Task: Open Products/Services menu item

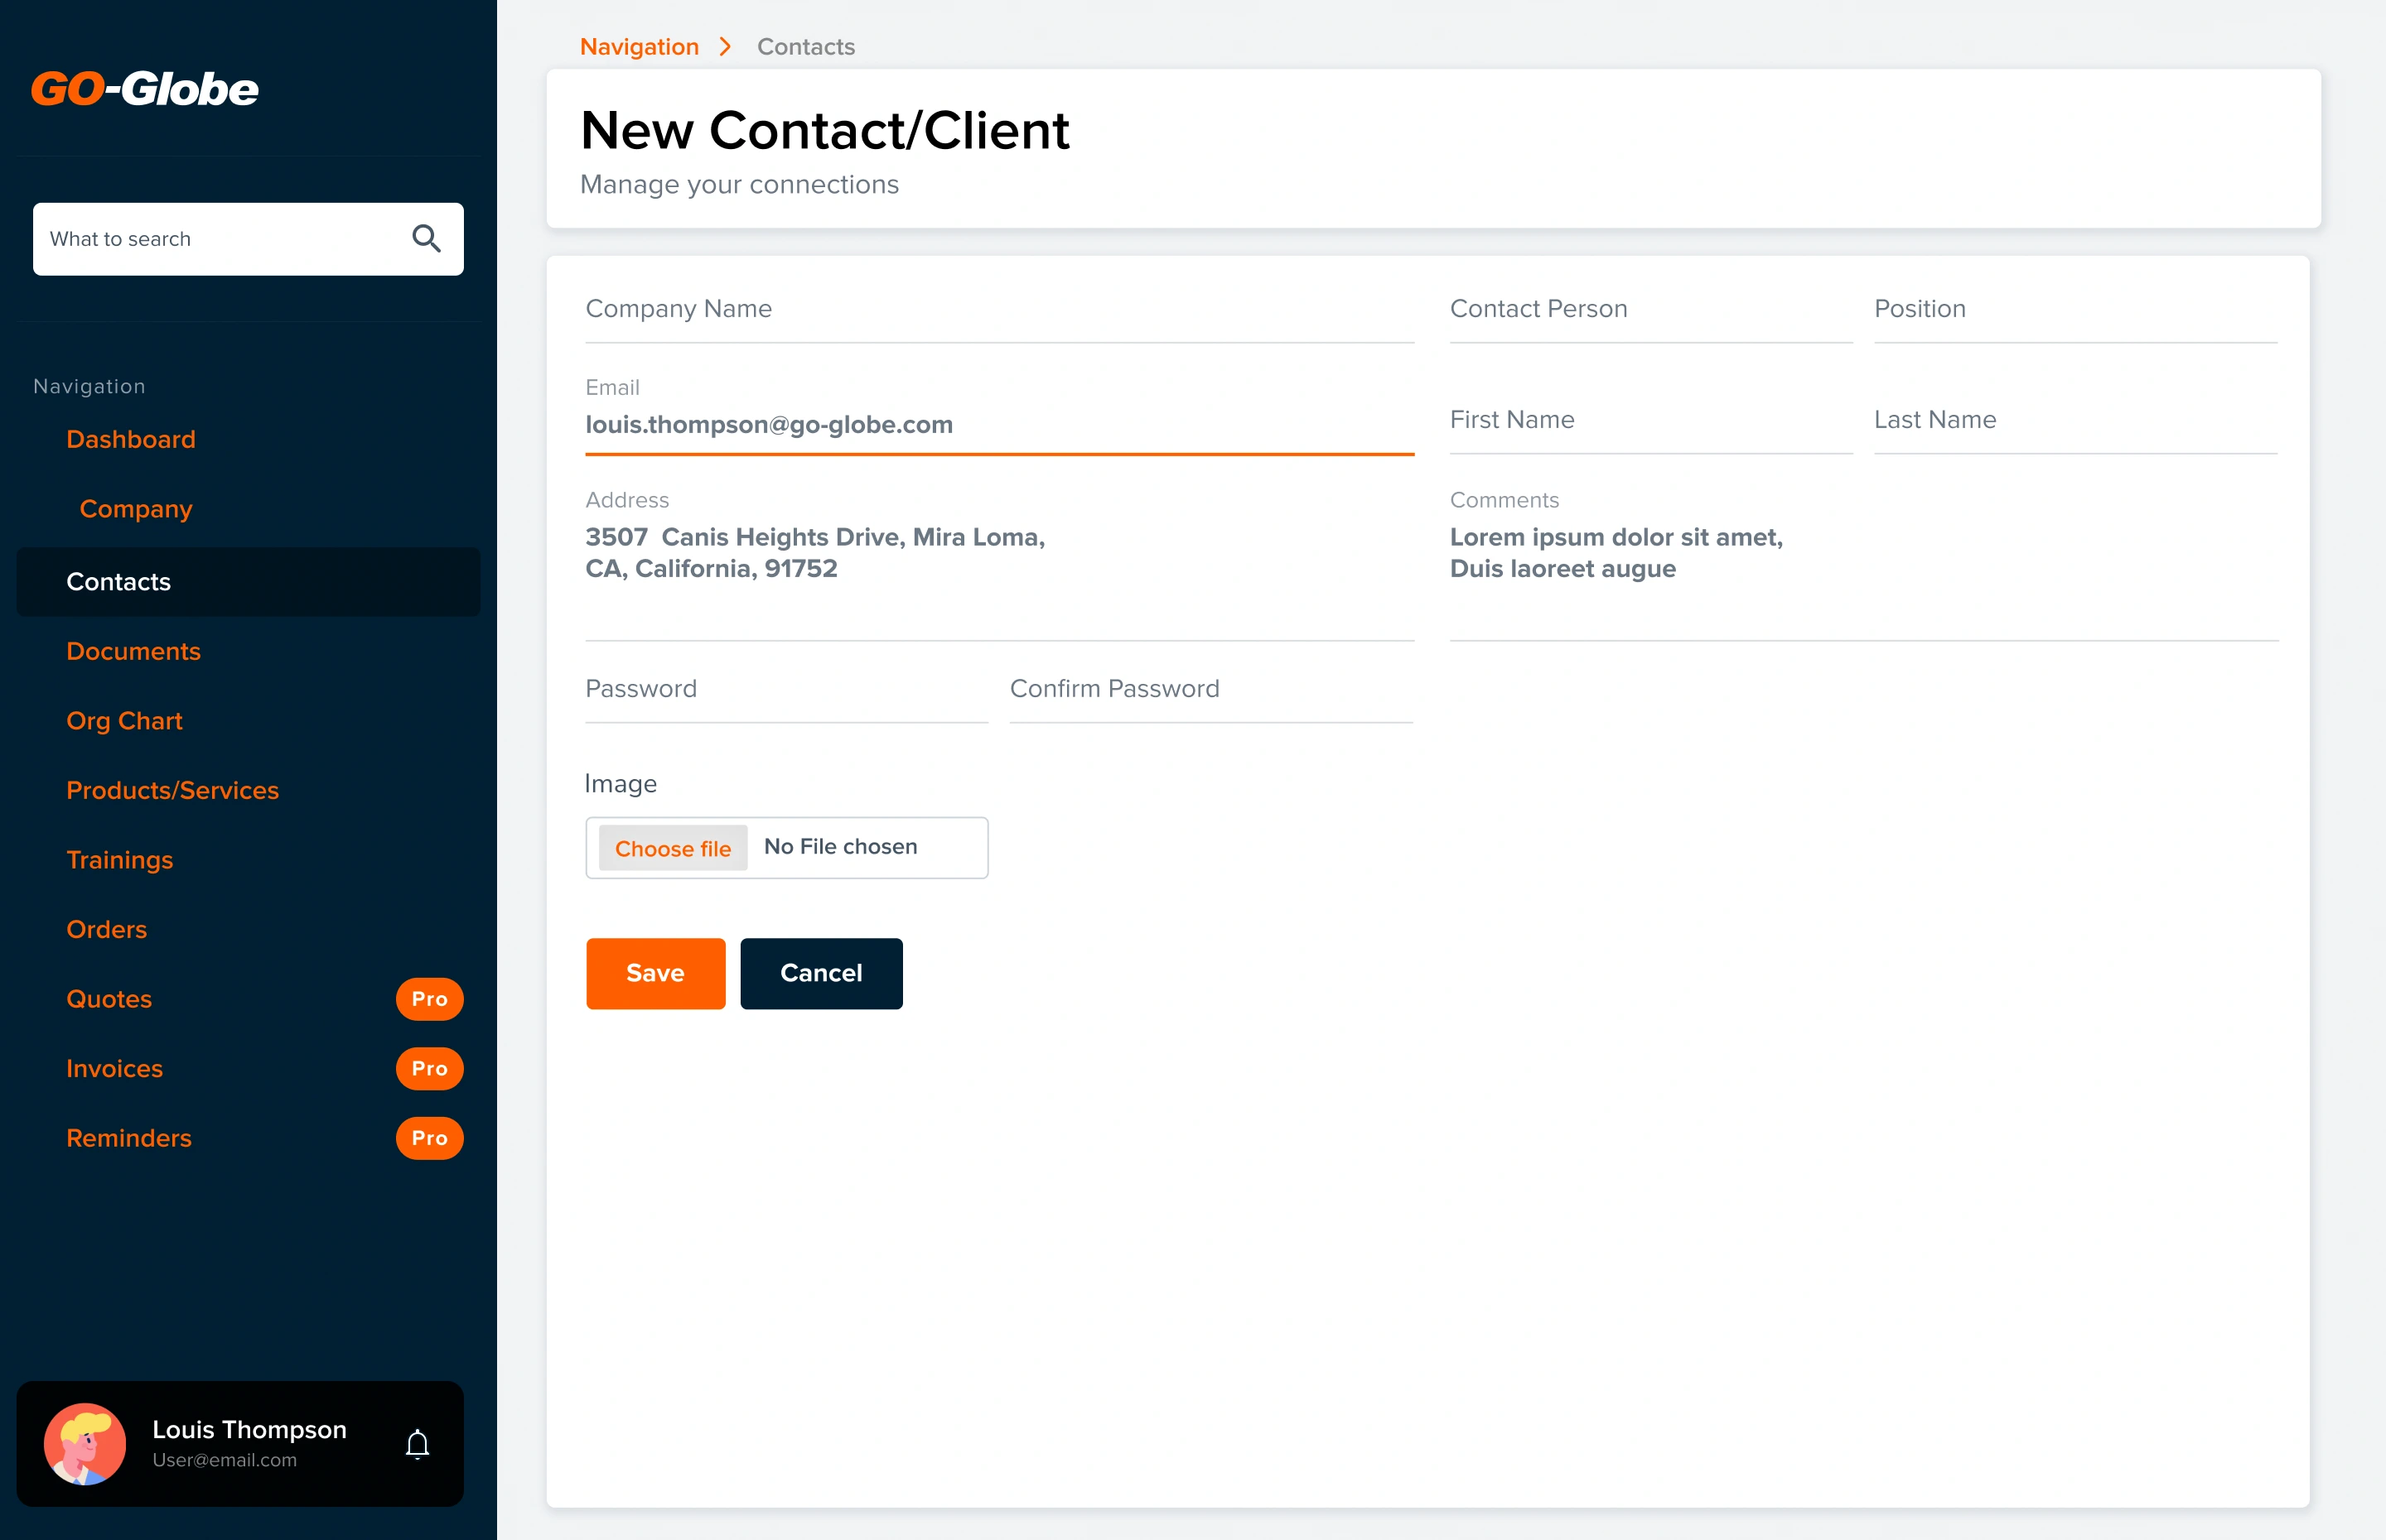Action: point(172,790)
